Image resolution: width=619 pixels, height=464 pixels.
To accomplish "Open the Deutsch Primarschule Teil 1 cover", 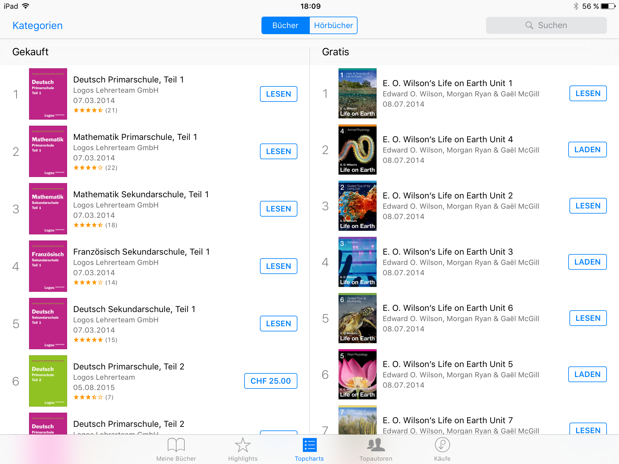I will tap(48, 94).
